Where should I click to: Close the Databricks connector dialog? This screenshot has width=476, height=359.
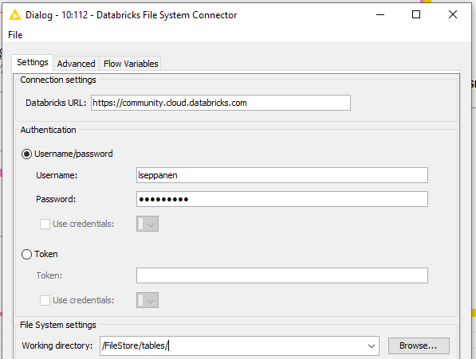(x=453, y=14)
